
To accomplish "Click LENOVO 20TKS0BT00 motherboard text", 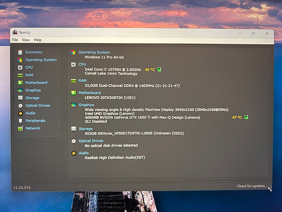I will point(110,97).
